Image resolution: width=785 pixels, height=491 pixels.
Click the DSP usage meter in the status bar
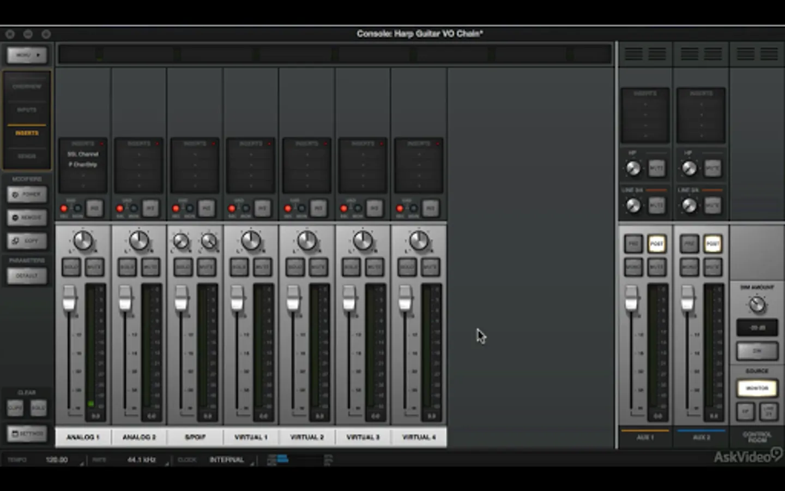(299, 460)
